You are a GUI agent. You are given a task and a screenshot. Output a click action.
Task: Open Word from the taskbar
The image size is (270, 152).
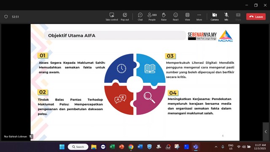(x=140, y=147)
